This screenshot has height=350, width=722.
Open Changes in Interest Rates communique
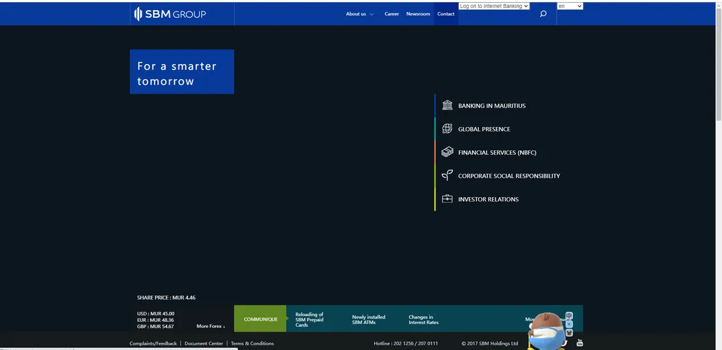click(x=424, y=320)
